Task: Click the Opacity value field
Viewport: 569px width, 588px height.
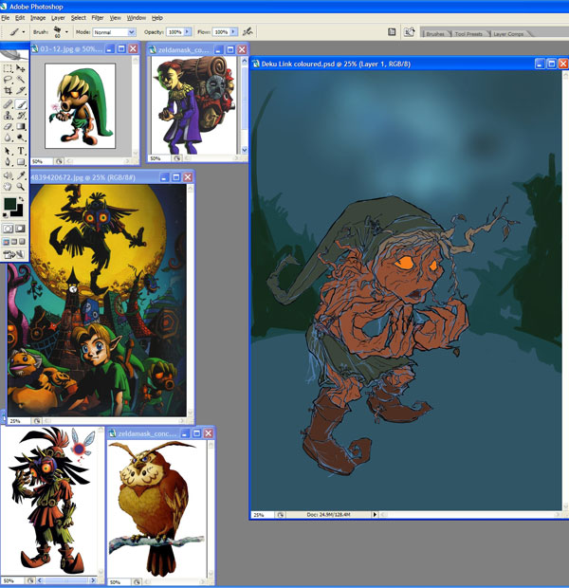Action: pyautogui.click(x=174, y=32)
